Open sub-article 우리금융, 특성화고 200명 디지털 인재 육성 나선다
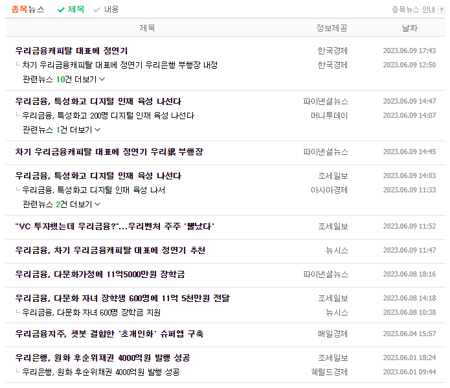This screenshot has height=388, width=450. (x=108, y=115)
